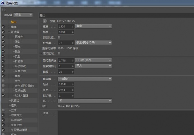Open the 像素 unit dropdown

pos(93,26)
